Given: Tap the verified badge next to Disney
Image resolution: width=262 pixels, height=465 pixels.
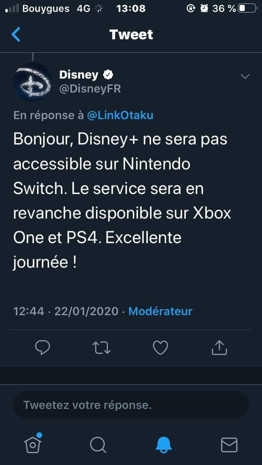Looking at the screenshot, I should pyautogui.click(x=108, y=75).
